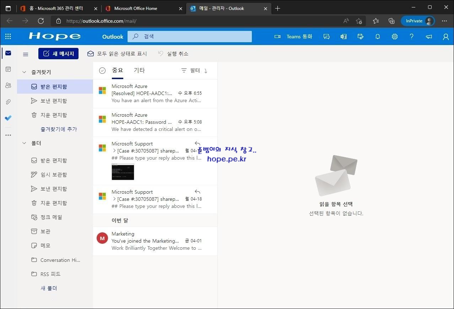Open browser Collections icon

[391, 21]
